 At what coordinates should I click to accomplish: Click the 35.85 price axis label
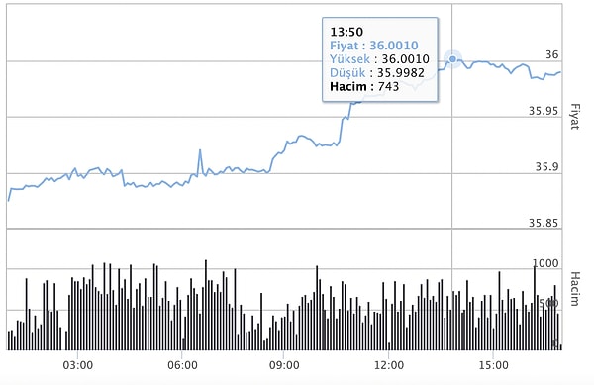point(544,223)
